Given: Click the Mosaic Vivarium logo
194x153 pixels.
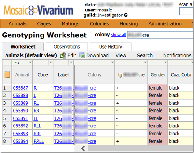Looking at the screenshot, I should pyautogui.click(x=38, y=10).
